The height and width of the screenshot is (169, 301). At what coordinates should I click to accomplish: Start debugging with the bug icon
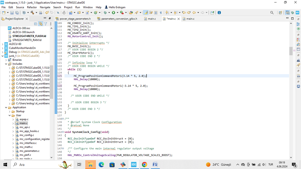point(105,13)
